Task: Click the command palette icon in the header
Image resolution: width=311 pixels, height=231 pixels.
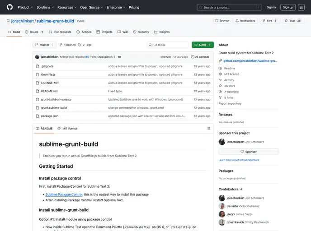Action: pyautogui.click(x=301, y=7)
